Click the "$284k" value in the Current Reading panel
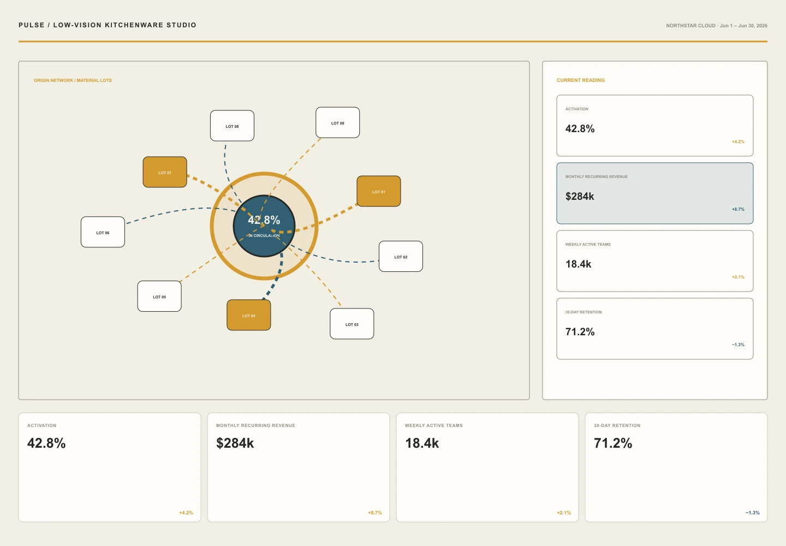786x546 pixels. [580, 197]
